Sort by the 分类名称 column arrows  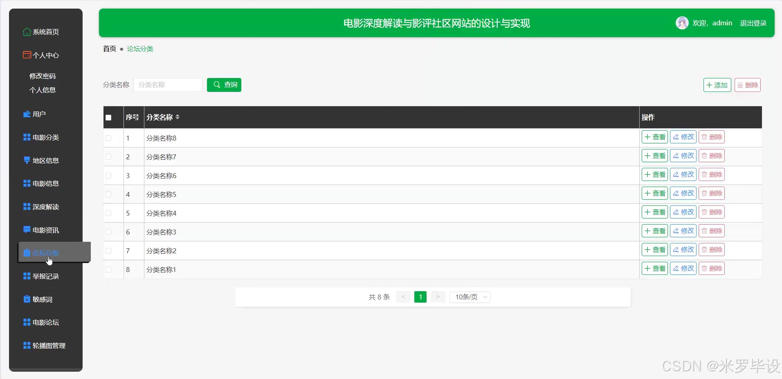point(178,117)
